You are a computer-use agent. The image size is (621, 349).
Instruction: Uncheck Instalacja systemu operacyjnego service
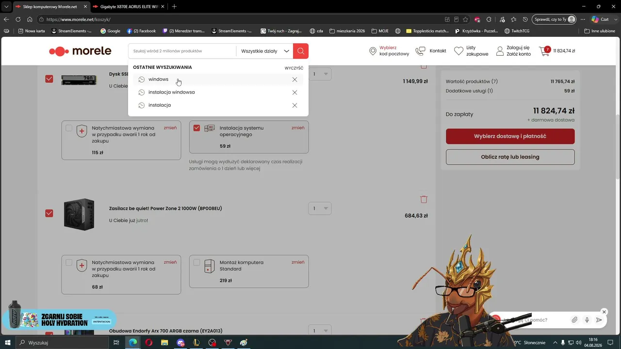tap(196, 128)
